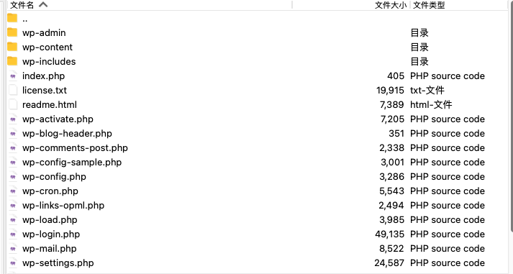513x274 pixels.
Task: Select the wp-activate.php file name
Action: click(58, 119)
